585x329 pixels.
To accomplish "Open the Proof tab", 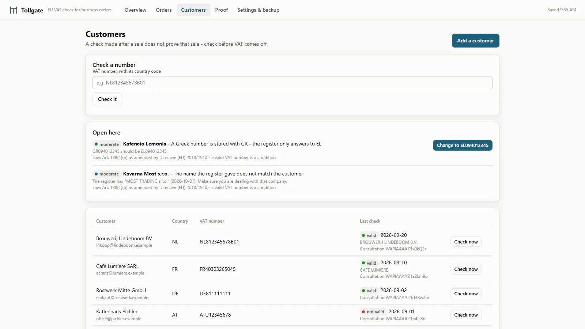I will click(222, 10).
